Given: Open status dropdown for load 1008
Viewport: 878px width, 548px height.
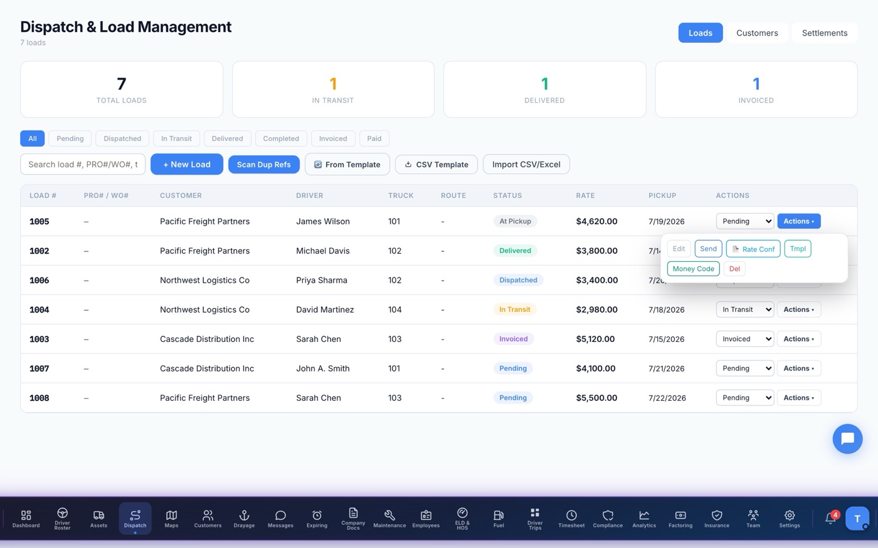Looking at the screenshot, I should pos(745,398).
